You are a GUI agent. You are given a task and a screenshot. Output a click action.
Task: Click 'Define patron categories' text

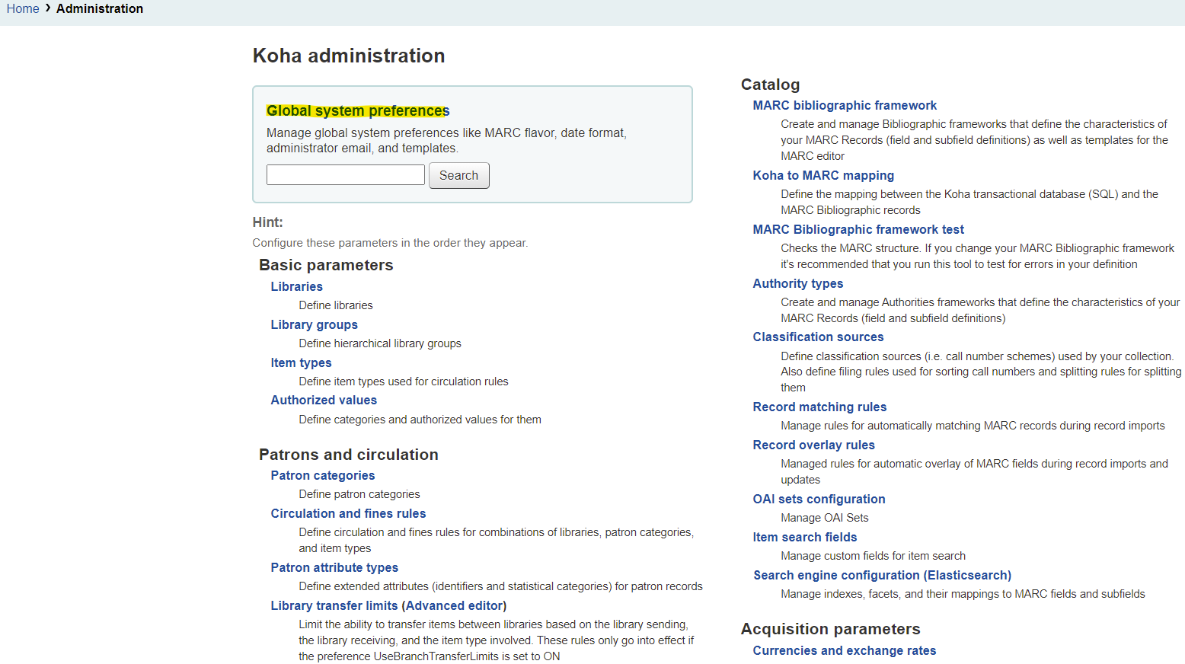359,494
